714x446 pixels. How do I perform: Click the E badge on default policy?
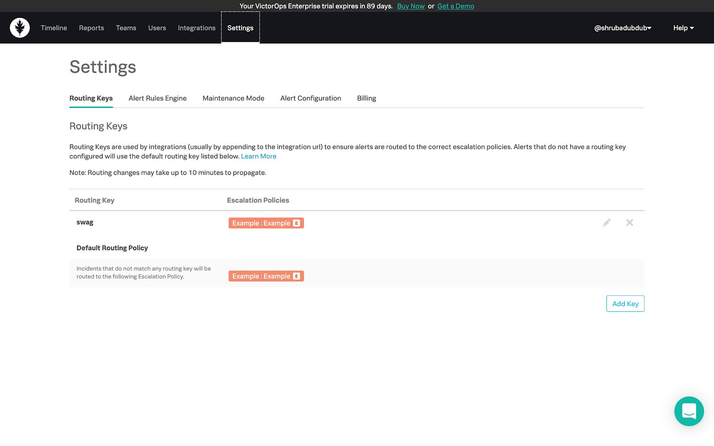(296, 276)
